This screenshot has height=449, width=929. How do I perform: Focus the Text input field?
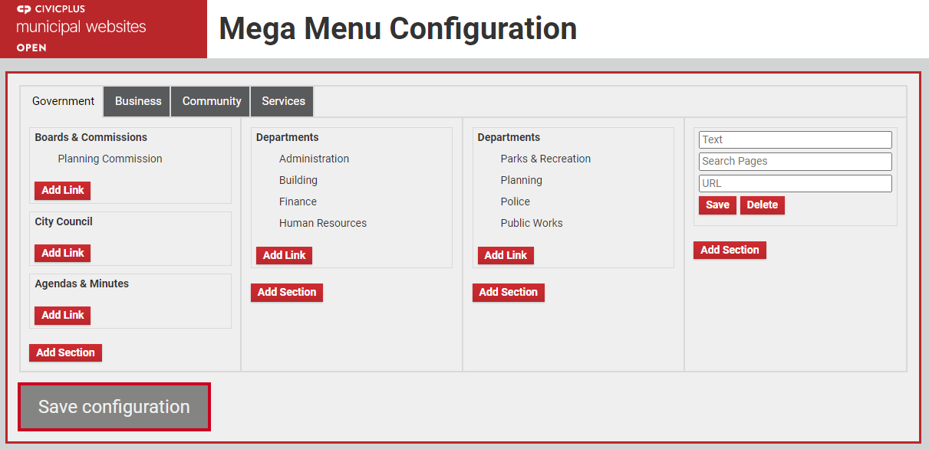[x=796, y=139]
